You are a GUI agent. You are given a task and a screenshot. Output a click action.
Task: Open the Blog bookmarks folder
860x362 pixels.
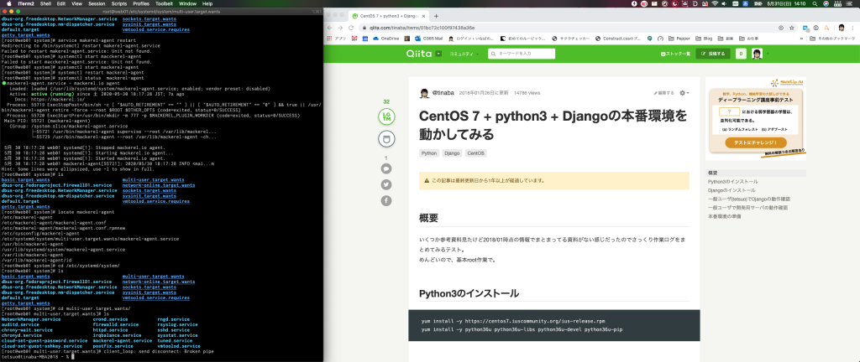(x=704, y=39)
